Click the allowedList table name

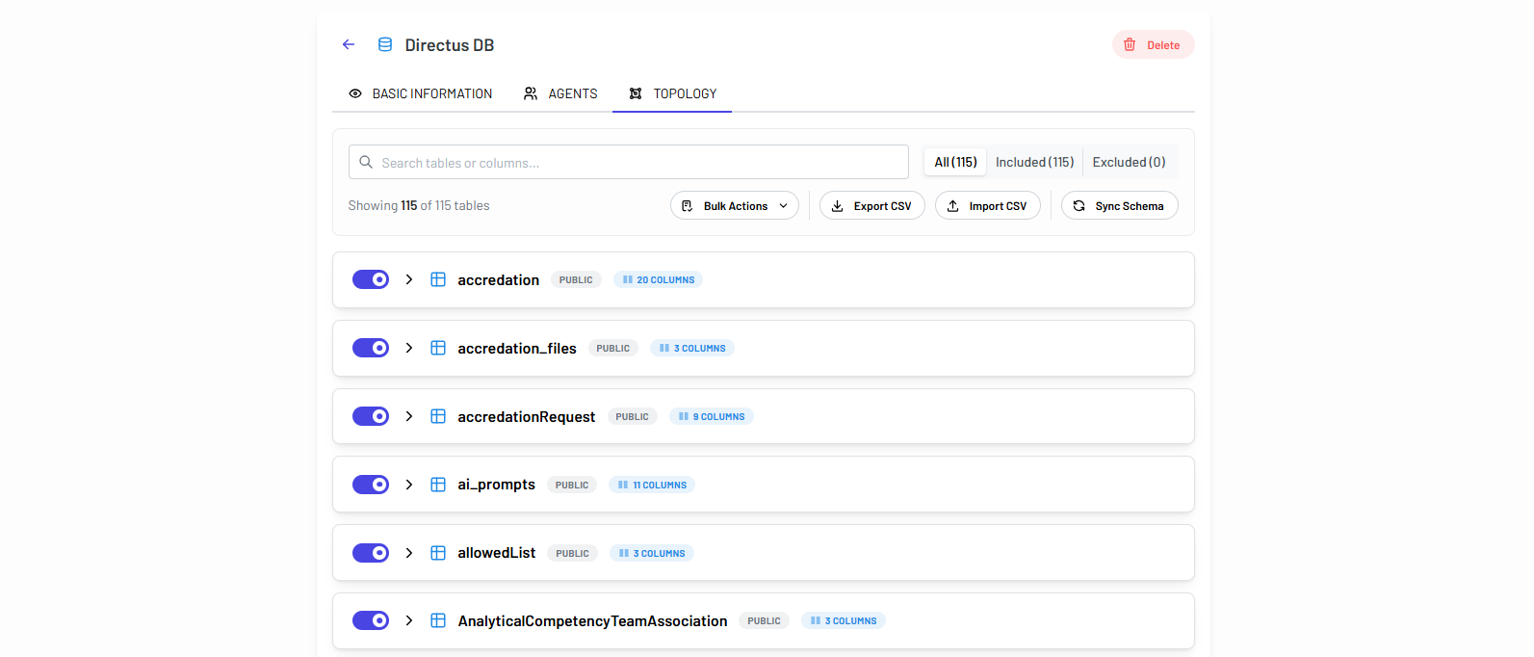(x=497, y=553)
